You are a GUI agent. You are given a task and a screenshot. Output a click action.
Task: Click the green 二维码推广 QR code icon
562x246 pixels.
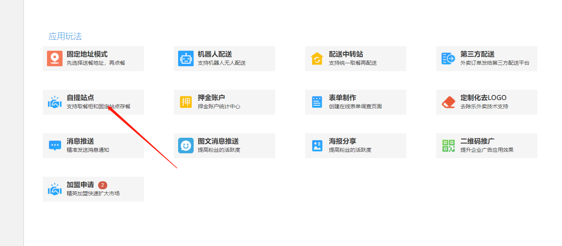coord(448,145)
